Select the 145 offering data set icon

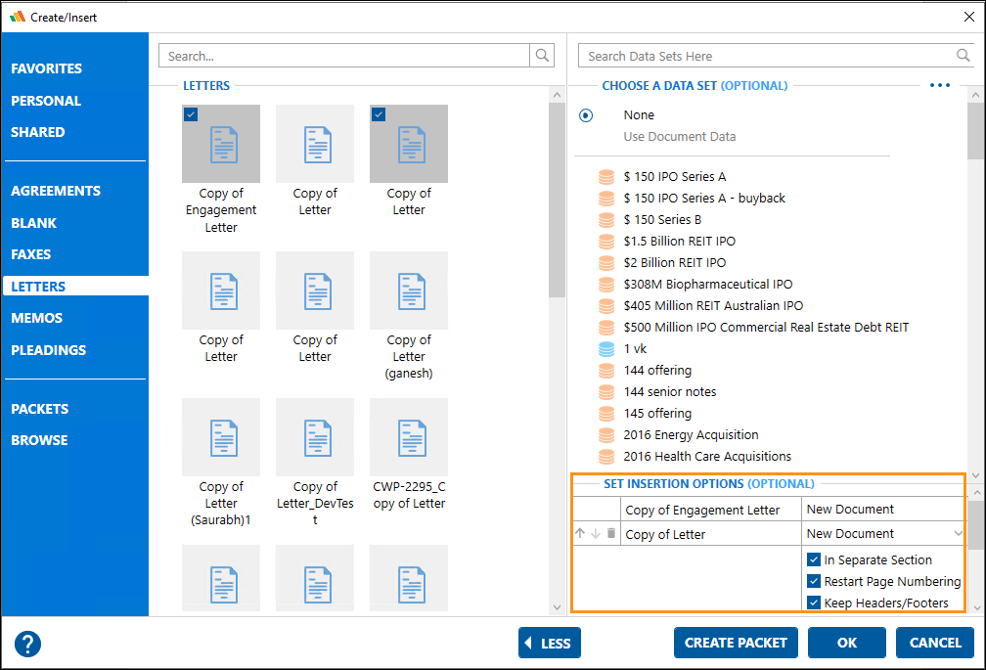(606, 414)
